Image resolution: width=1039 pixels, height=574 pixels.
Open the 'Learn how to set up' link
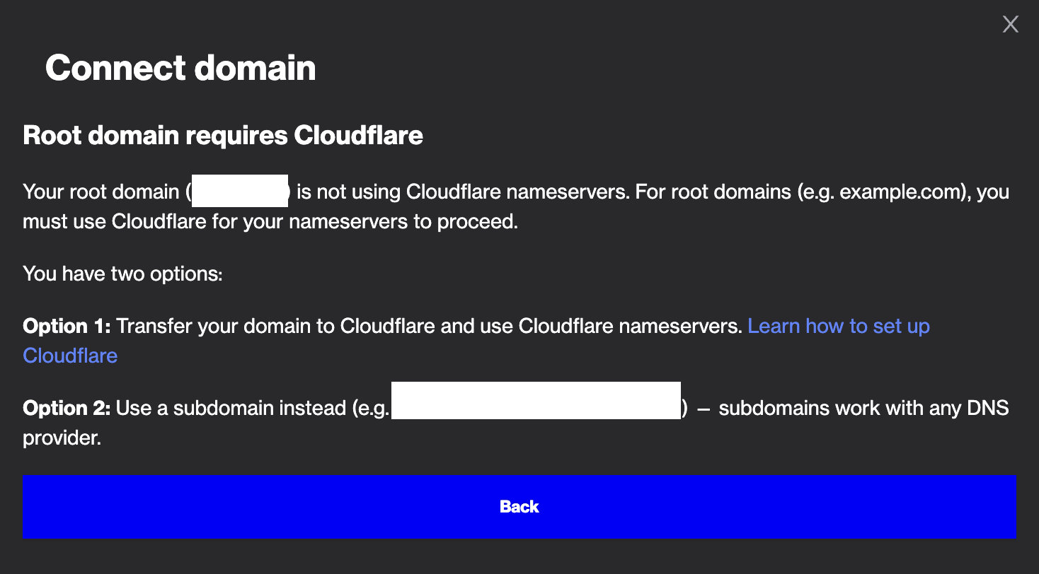838,326
